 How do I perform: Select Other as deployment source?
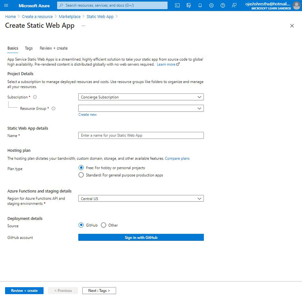click(x=103, y=225)
